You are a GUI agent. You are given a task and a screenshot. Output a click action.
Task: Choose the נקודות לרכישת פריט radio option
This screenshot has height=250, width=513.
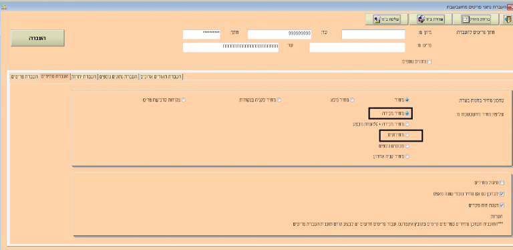[x=183, y=100]
